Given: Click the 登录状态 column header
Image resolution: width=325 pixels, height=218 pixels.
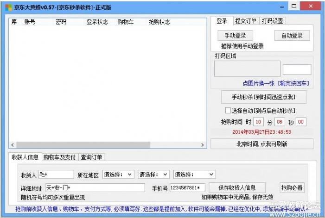Looking at the screenshot, I should pos(100,22).
